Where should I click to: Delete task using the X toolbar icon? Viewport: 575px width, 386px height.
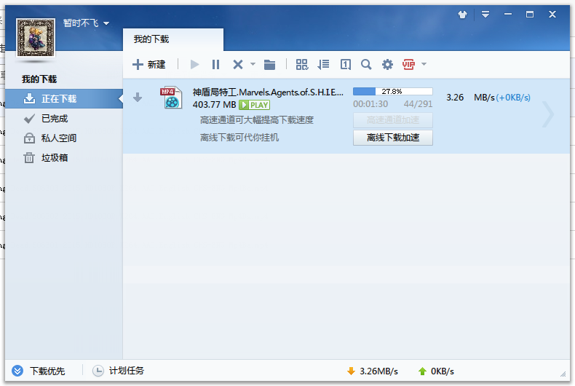click(238, 65)
